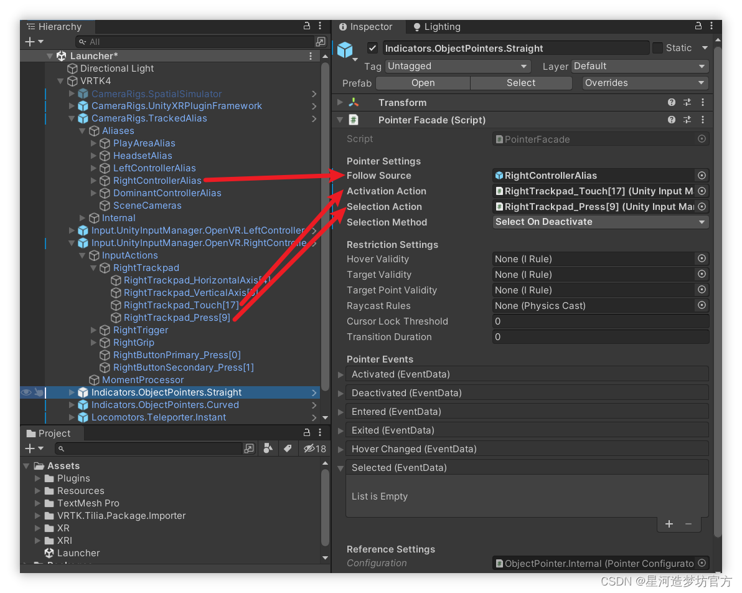Click the Hierarchy search field
The image size is (742, 593).
pyautogui.click(x=195, y=42)
